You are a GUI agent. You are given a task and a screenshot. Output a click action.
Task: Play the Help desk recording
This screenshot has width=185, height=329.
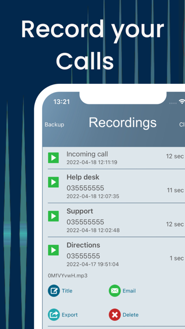[x=53, y=182]
